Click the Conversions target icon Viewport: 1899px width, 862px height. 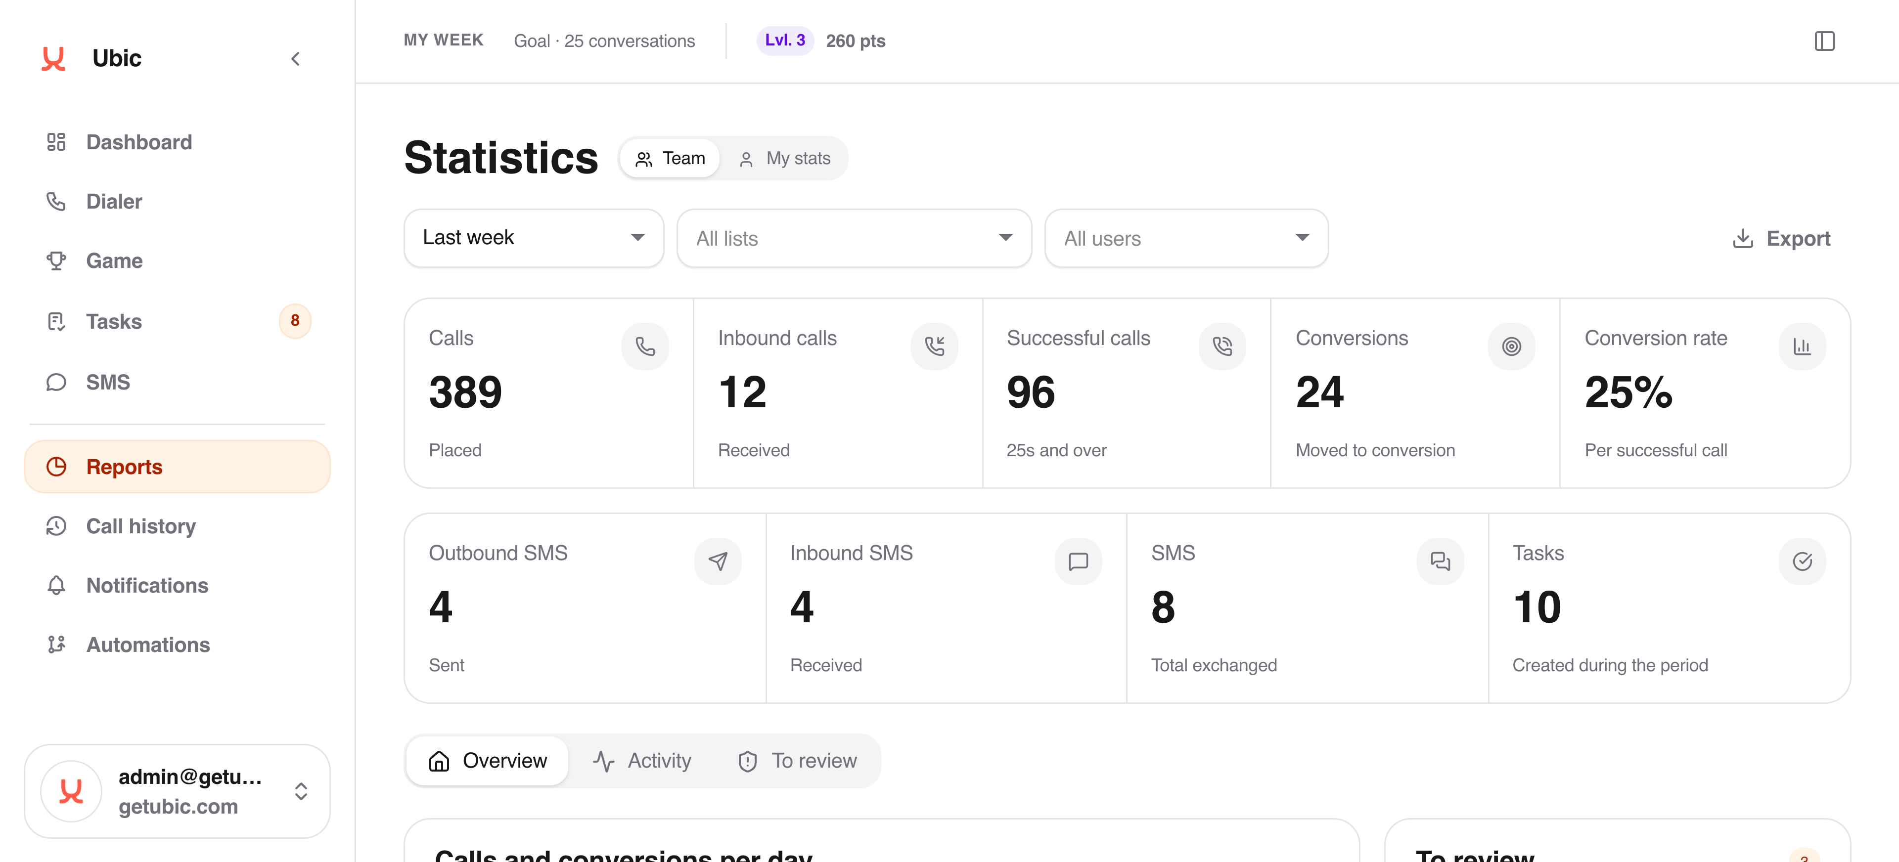pos(1511,346)
